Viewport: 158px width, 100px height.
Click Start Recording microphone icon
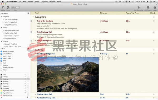[x=139, y=8]
